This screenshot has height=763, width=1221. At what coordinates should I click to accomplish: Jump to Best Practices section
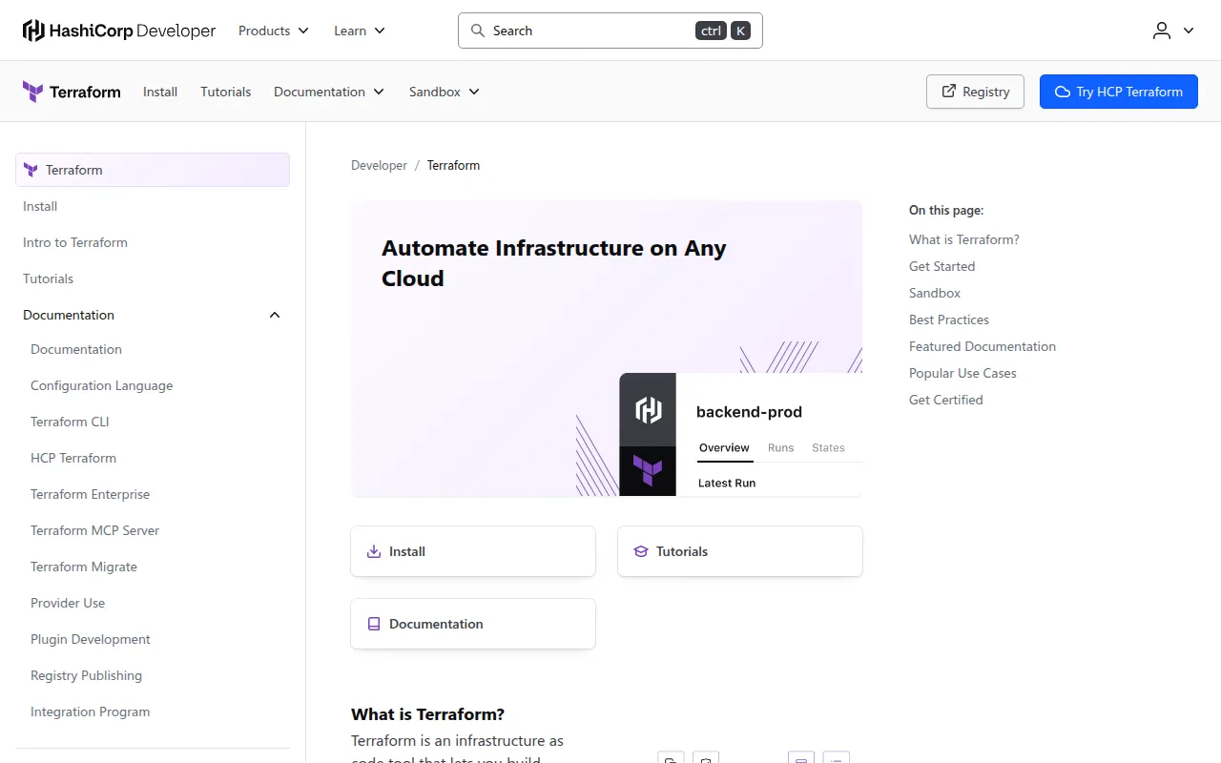(949, 320)
